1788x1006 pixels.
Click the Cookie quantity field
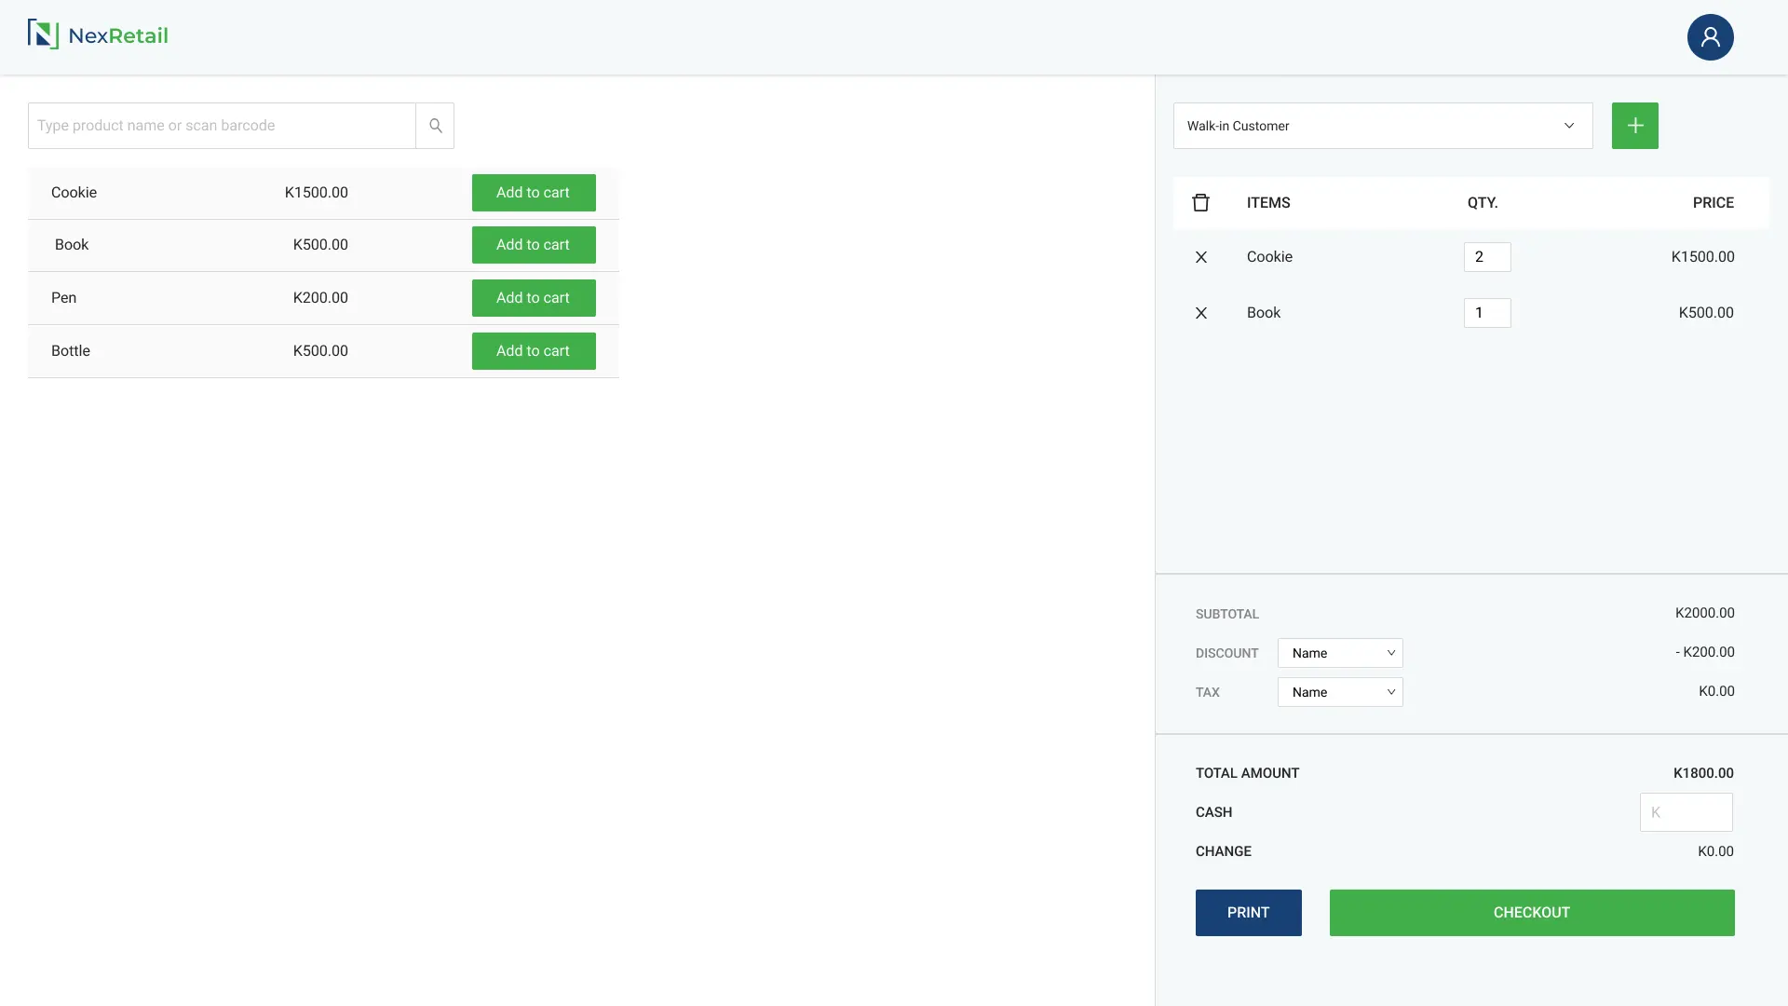pos(1487,257)
